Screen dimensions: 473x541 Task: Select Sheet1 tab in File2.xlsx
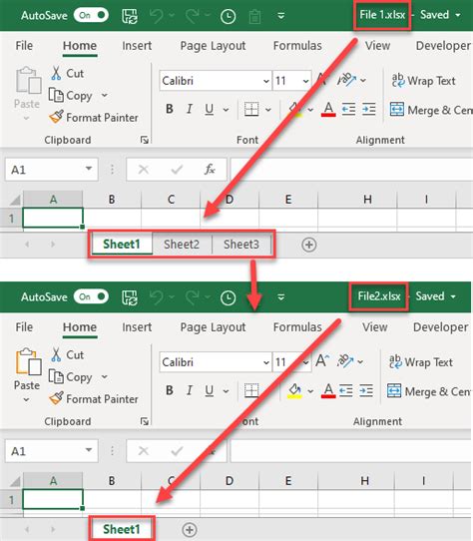tap(122, 529)
